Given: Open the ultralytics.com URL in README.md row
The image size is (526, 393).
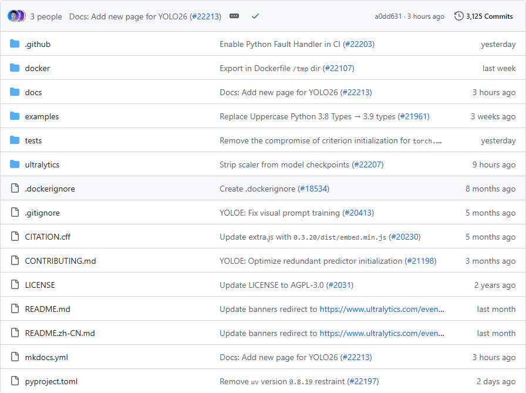Looking at the screenshot, I should point(382,309).
